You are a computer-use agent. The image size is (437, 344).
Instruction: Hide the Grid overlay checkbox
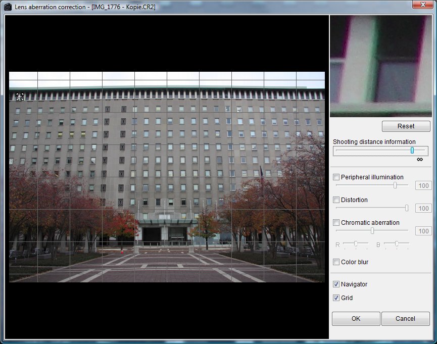(336, 298)
